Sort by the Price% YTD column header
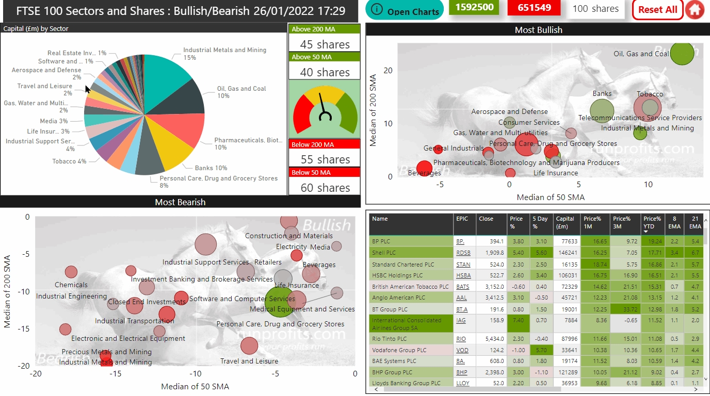 (x=652, y=223)
